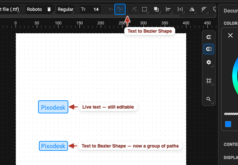The image size is (238, 165).
Task: Click the Text to Bezier Shape toolbar icon
Action: [120, 9]
